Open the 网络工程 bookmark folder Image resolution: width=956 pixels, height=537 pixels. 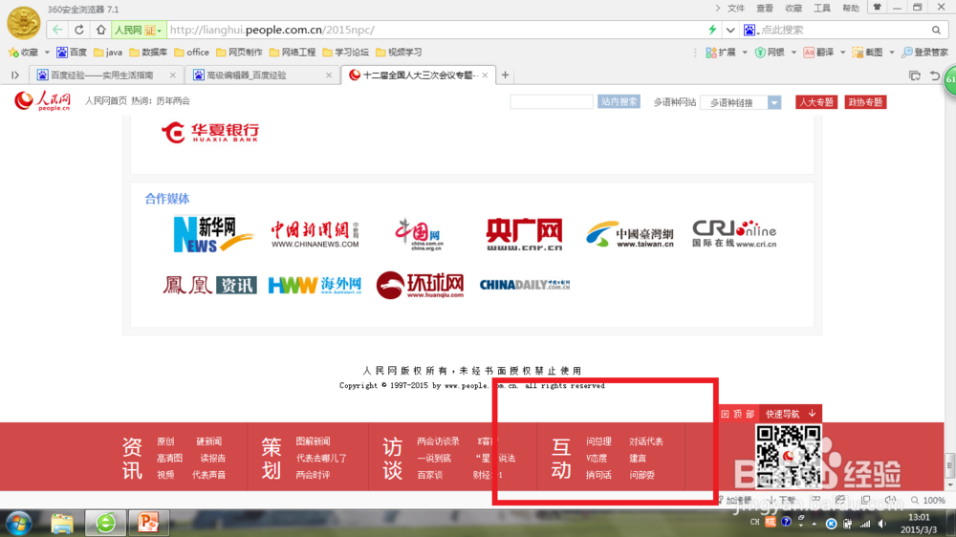pyautogui.click(x=293, y=53)
